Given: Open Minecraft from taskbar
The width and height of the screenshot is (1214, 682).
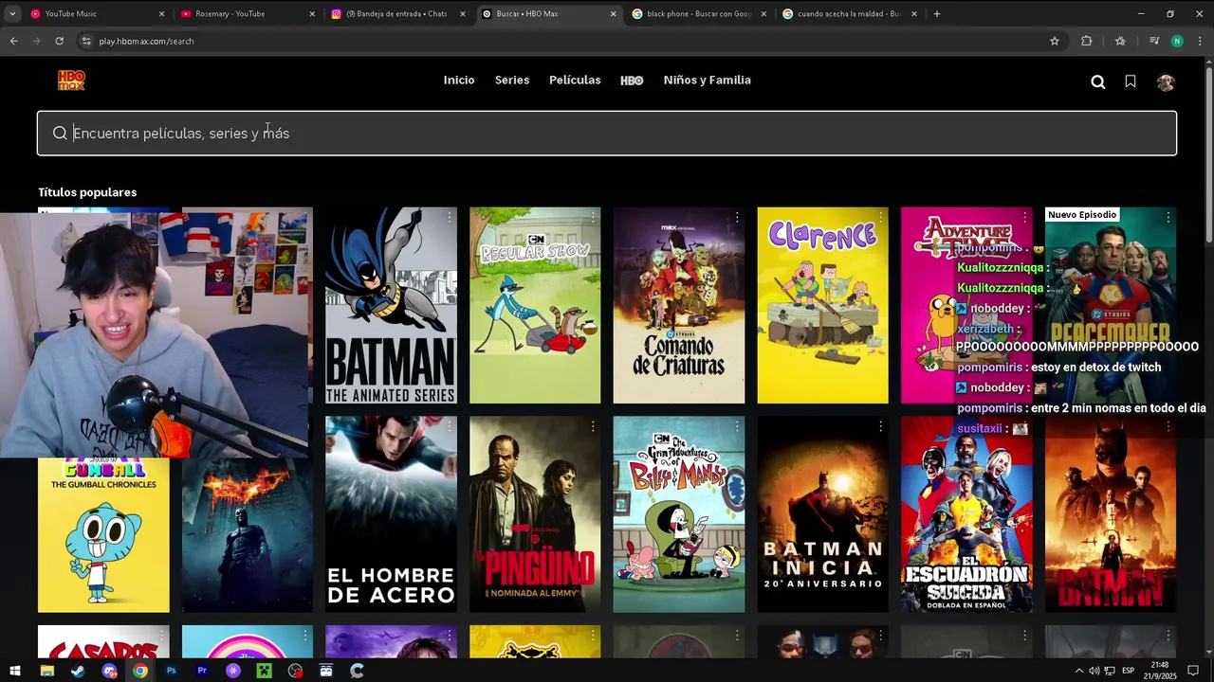Looking at the screenshot, I should coord(264,671).
